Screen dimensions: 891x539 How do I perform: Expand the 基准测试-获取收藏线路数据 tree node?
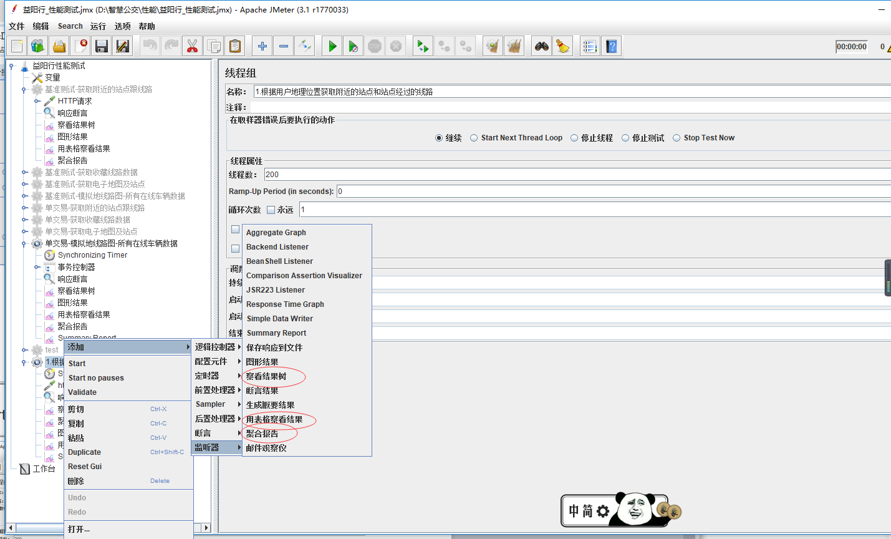24,172
